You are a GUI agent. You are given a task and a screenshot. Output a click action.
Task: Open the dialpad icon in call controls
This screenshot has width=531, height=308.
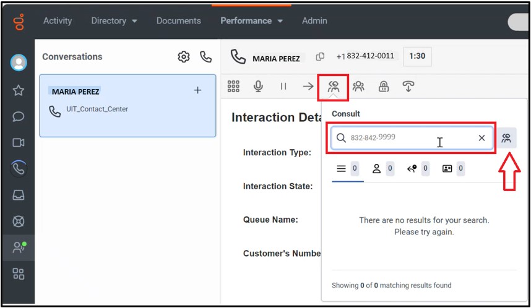pyautogui.click(x=233, y=87)
